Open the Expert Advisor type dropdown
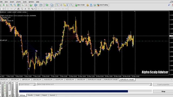 click(34, 84)
